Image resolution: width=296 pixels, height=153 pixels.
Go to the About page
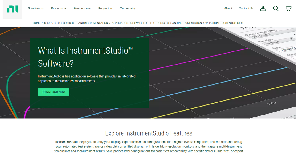click(228, 8)
